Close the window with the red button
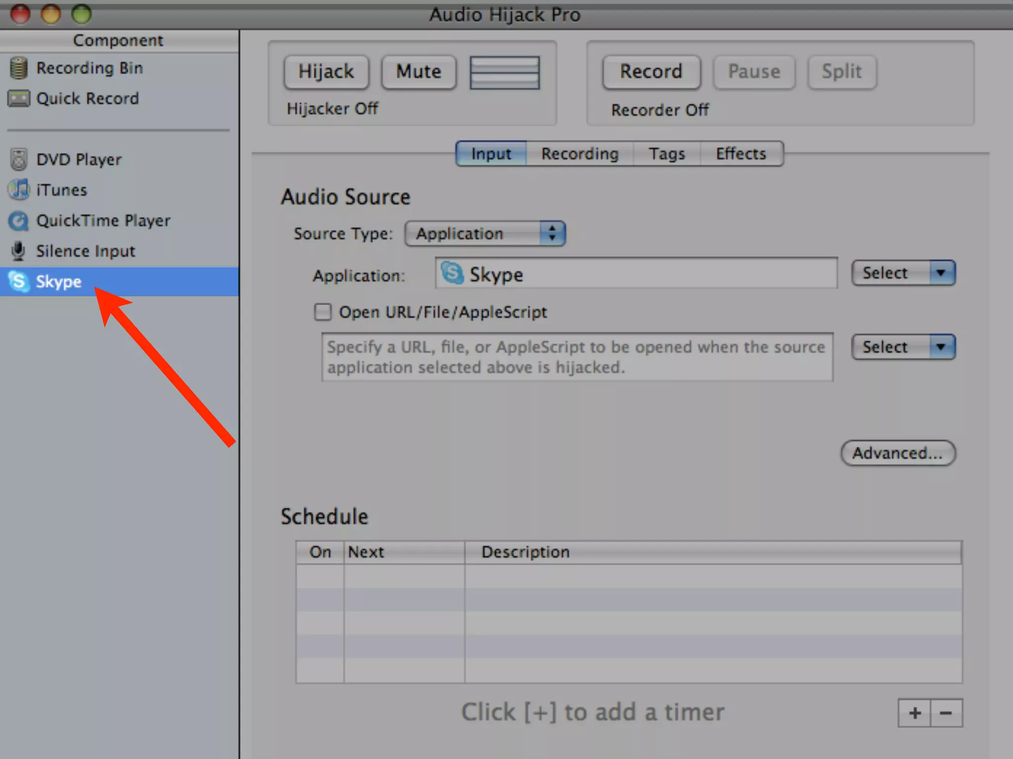This screenshot has width=1013, height=759. point(20,14)
